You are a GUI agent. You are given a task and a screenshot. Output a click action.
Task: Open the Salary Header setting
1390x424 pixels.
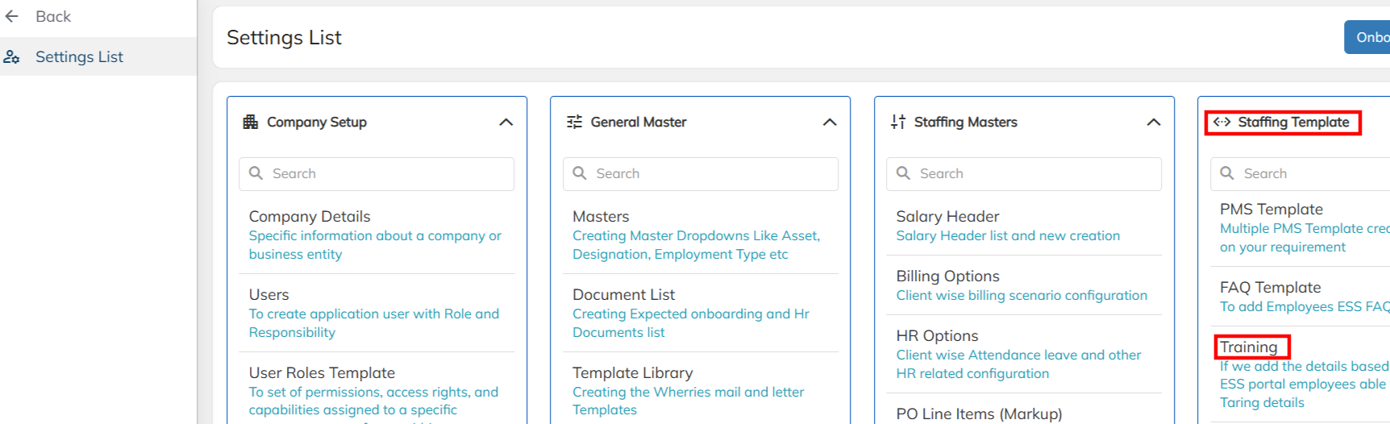pyautogui.click(x=947, y=216)
